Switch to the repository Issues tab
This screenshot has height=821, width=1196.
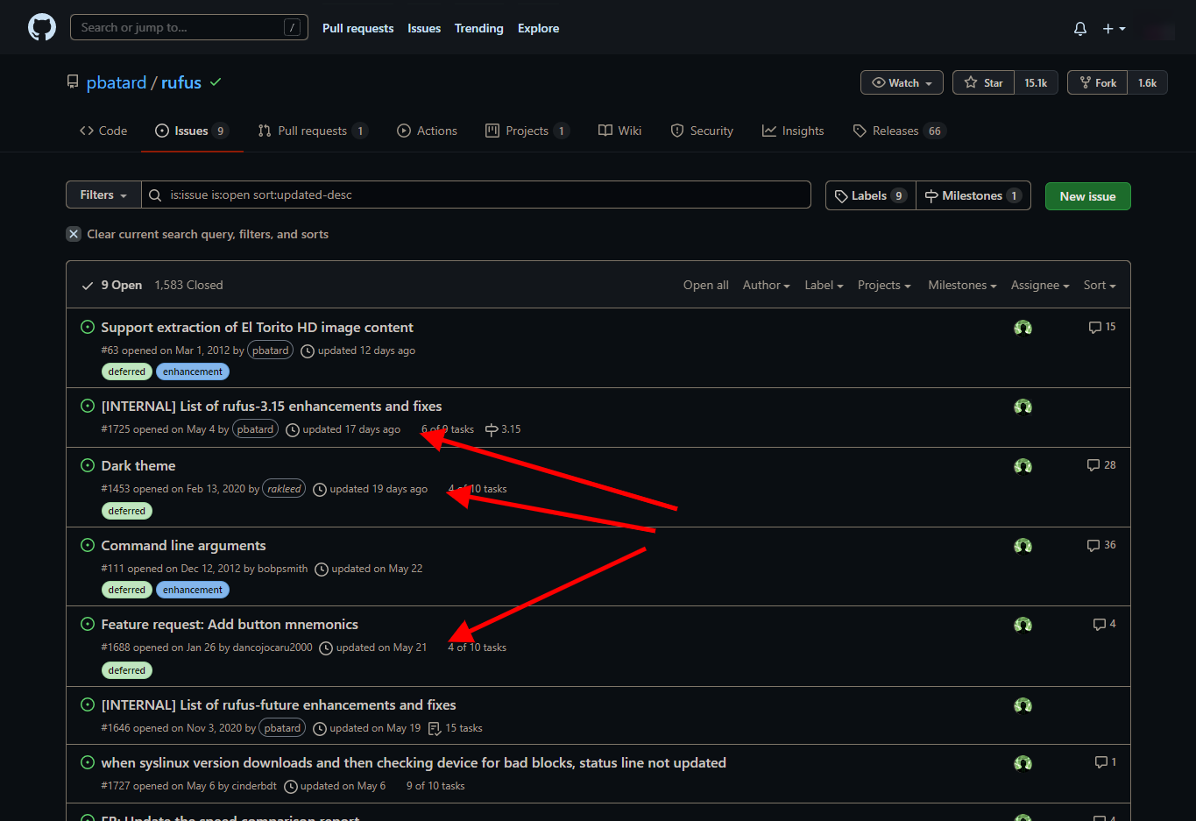pyautogui.click(x=192, y=131)
